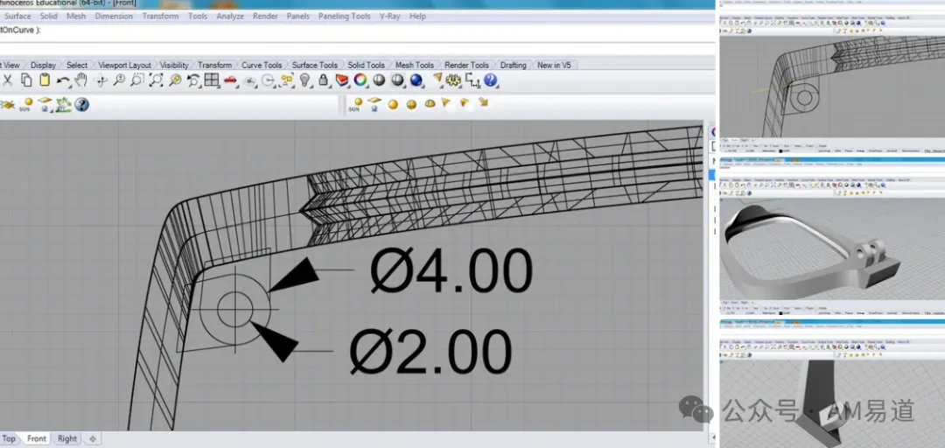Click the Zoom Extents icon
The image size is (945, 448).
pos(156,80)
